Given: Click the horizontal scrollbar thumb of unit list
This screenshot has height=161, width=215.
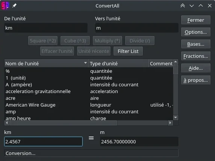Looking at the screenshot, I should (63, 123).
